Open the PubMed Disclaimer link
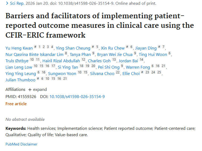This screenshot has width=202, height=151. coord(21,144)
